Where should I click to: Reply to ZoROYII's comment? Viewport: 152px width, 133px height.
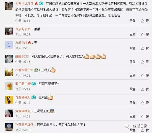132,48
